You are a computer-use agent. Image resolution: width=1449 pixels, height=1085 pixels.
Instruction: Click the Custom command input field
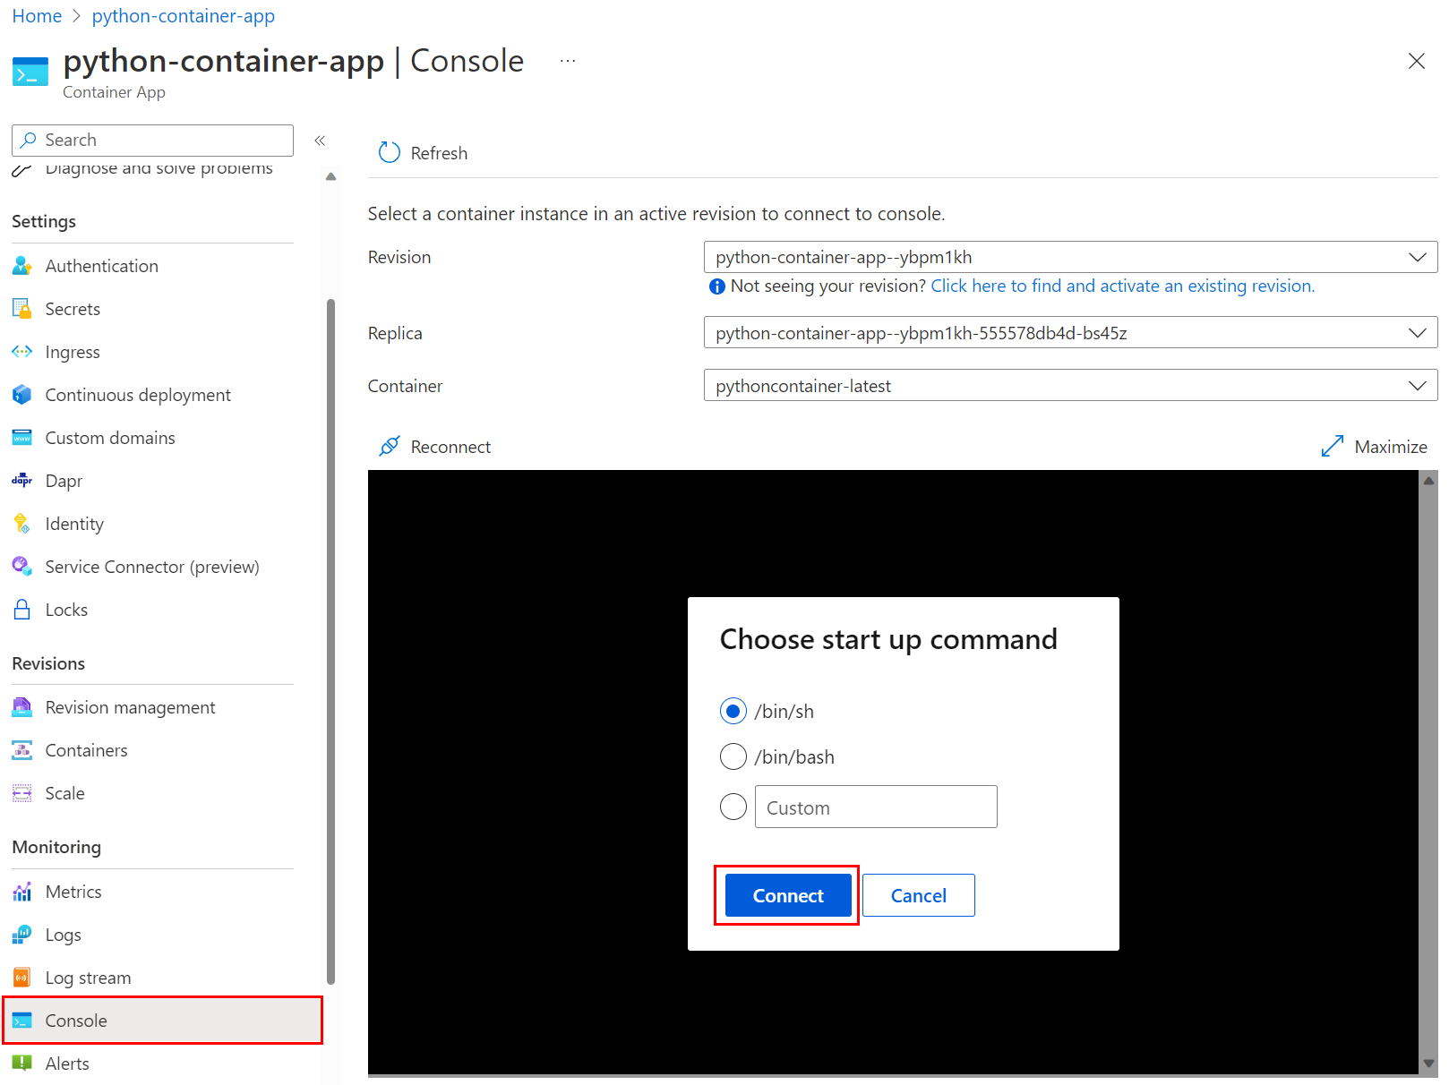click(x=876, y=807)
